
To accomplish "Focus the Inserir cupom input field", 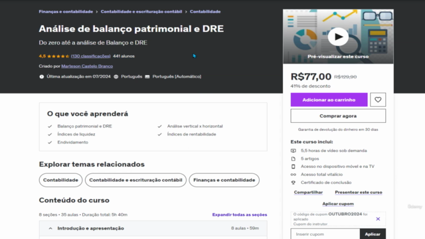I will pos(325,234).
